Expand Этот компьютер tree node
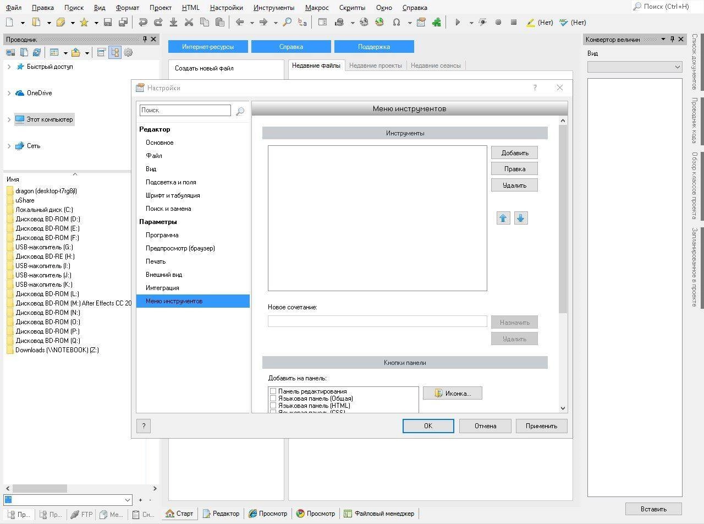Viewport: 704px width, 524px height. click(9, 119)
